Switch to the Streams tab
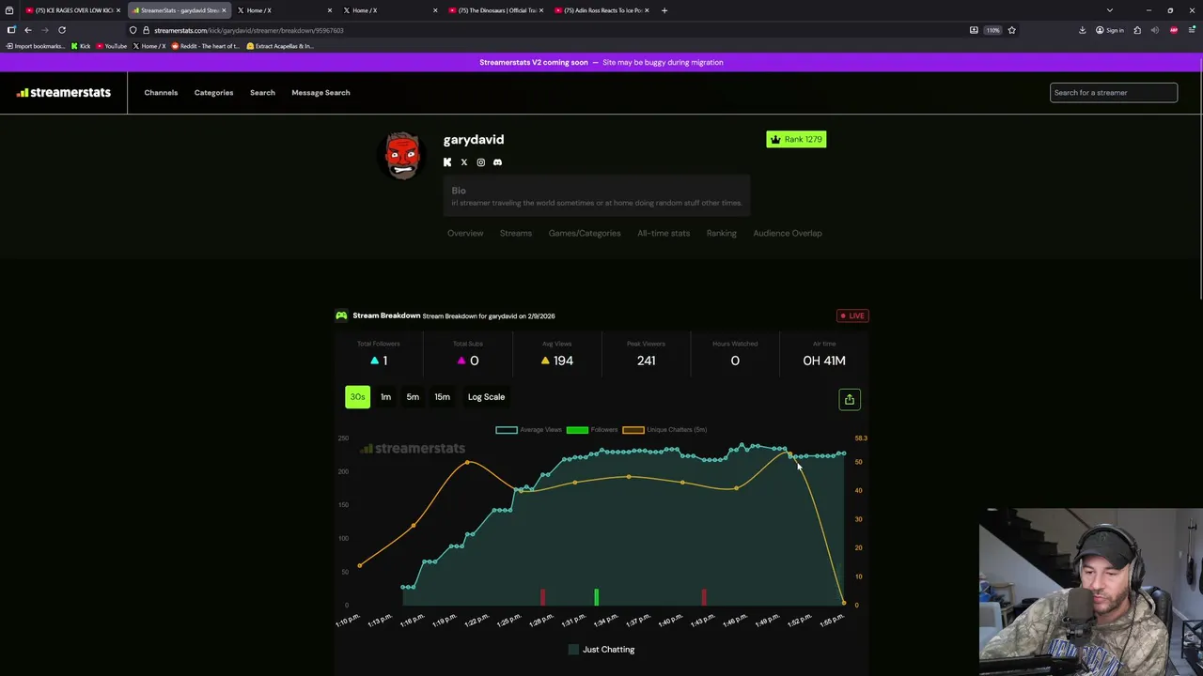The width and height of the screenshot is (1203, 676). coord(516,233)
